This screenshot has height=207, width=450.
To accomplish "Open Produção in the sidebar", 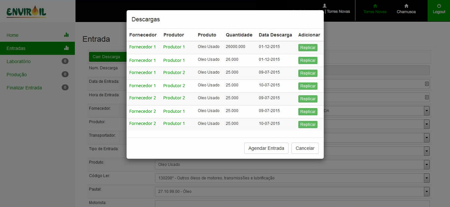I will [x=16, y=75].
